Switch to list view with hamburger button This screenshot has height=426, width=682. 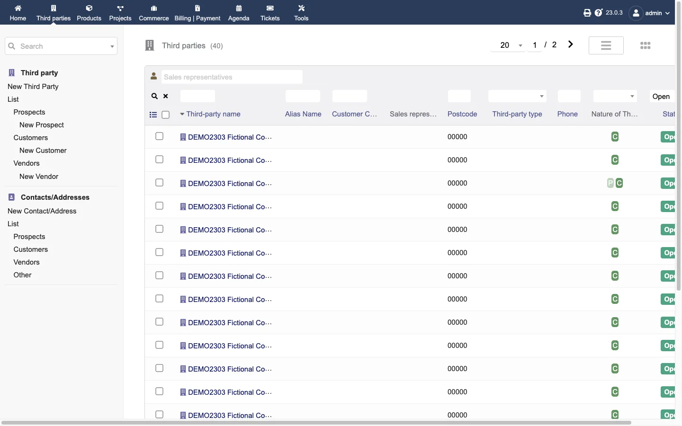point(606,45)
